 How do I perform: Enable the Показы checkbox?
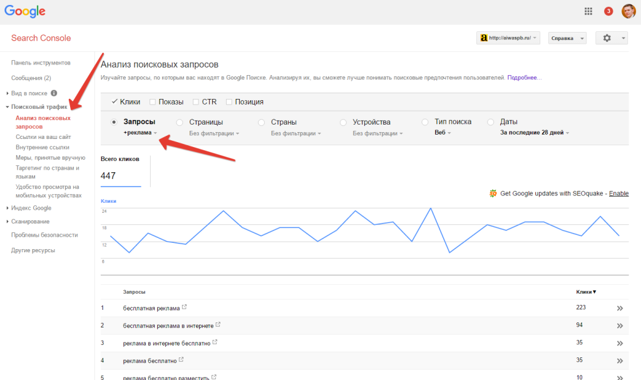coord(153,102)
